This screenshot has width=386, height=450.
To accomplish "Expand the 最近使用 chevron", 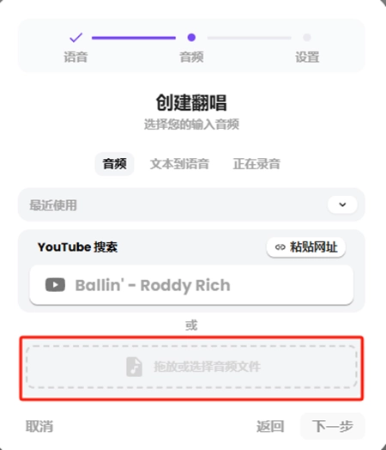I will [x=342, y=204].
